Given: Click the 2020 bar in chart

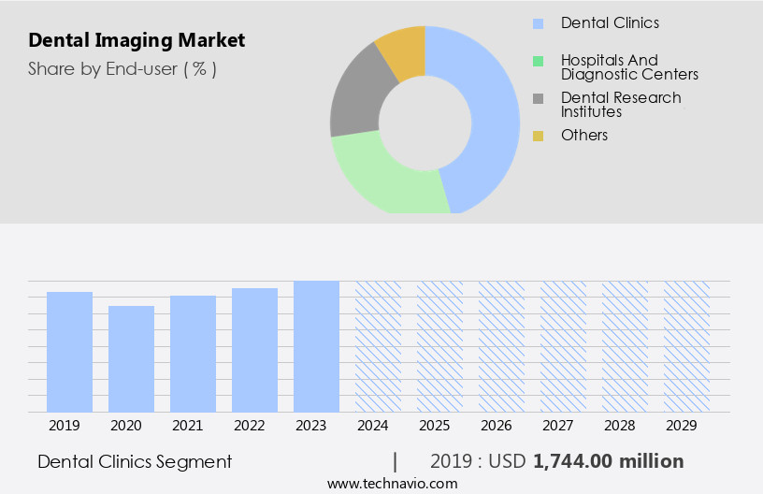Looking at the screenshot, I should [131, 358].
